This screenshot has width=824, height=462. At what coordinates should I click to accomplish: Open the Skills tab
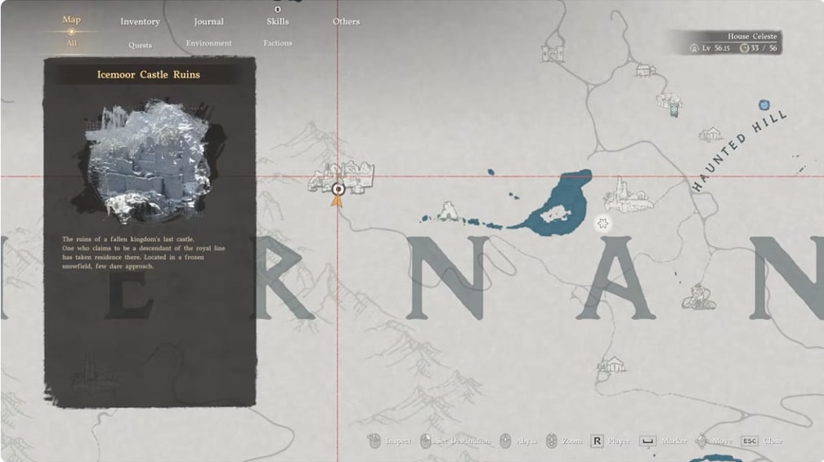[277, 22]
